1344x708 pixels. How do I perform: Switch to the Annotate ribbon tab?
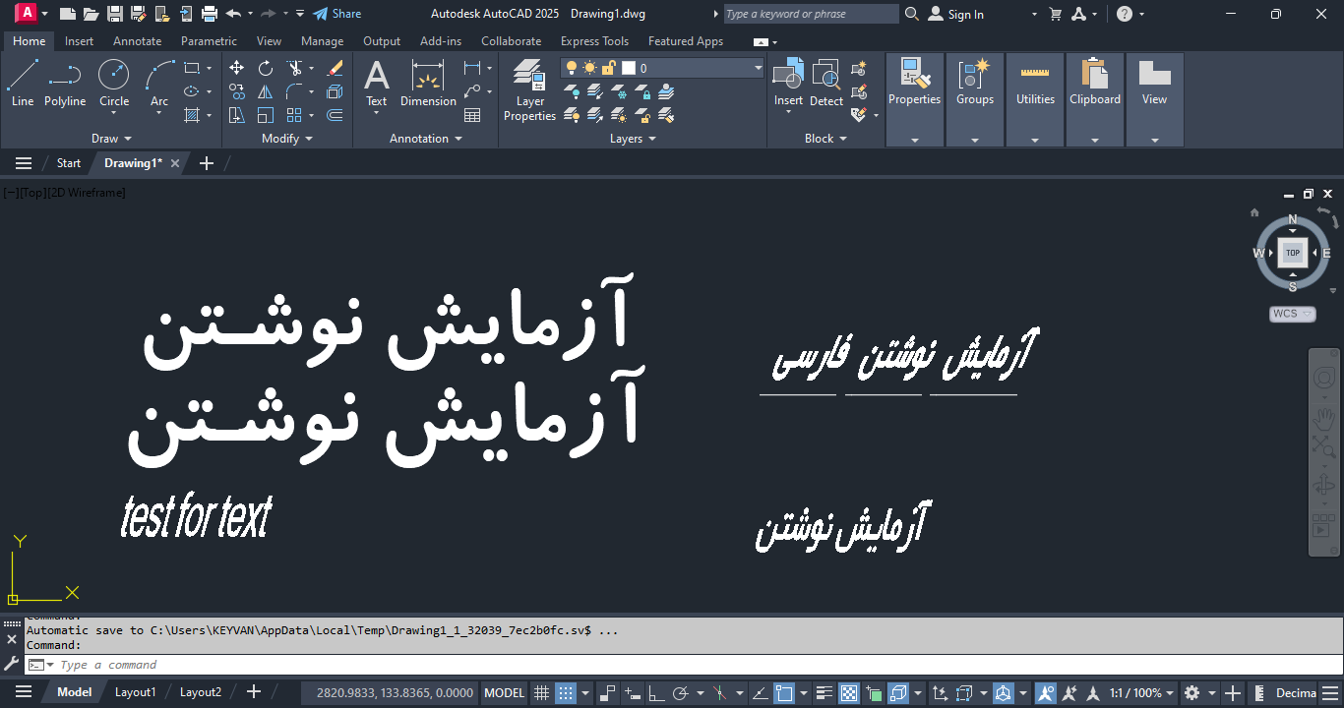[x=137, y=41]
